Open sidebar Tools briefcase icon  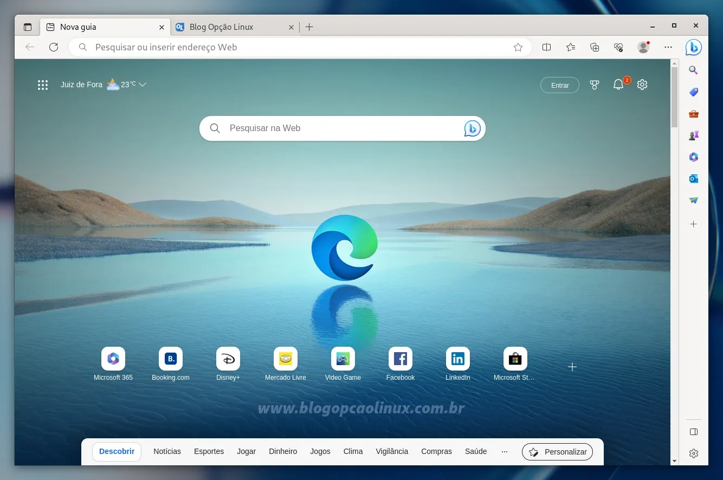(x=693, y=114)
